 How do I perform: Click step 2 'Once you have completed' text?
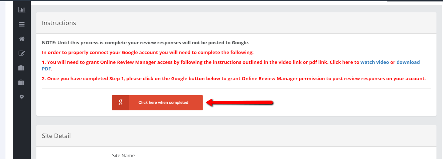point(233,79)
